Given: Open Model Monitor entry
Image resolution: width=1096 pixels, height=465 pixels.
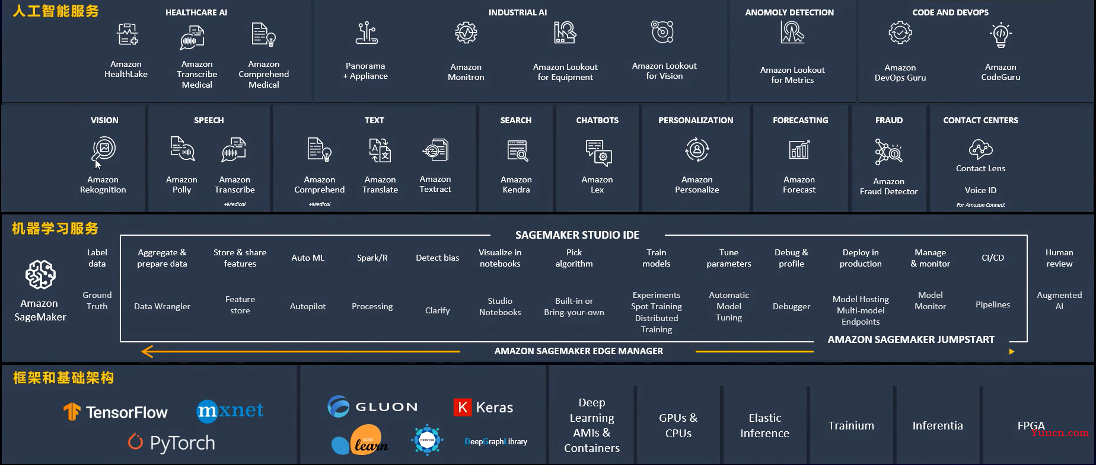Looking at the screenshot, I should click(x=930, y=301).
